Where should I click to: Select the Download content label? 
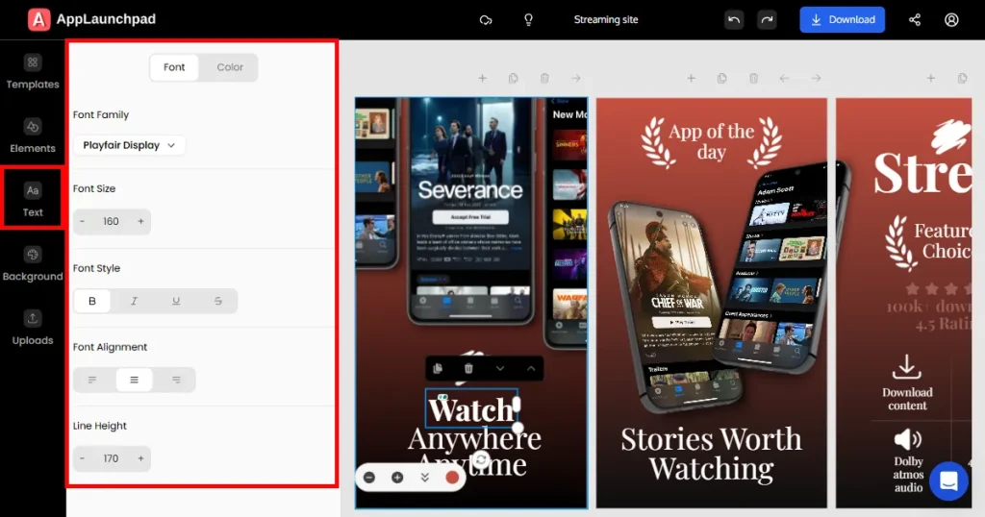(907, 399)
